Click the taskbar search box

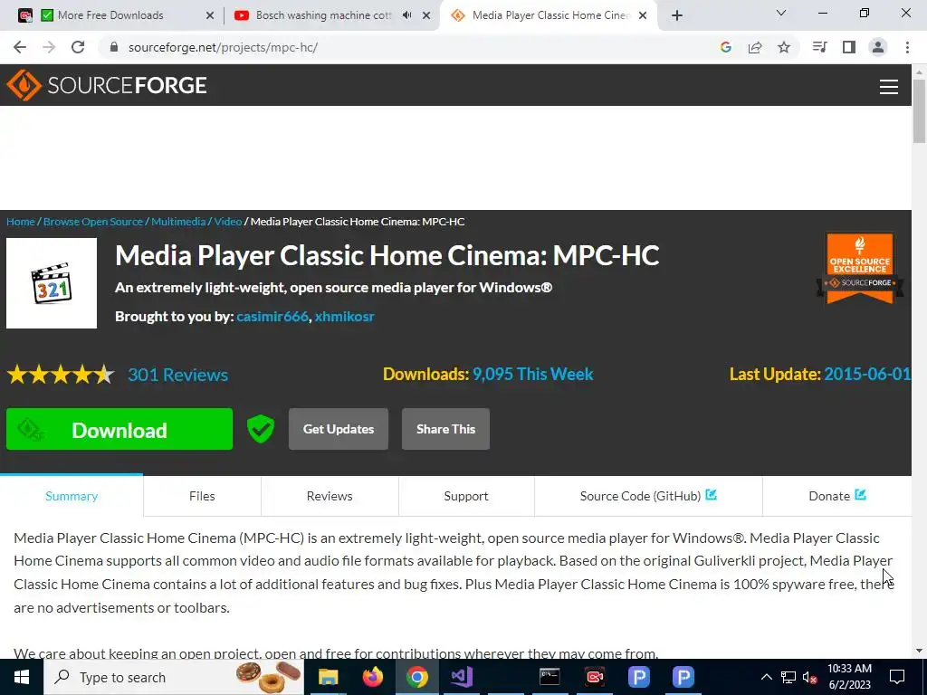coord(174,677)
